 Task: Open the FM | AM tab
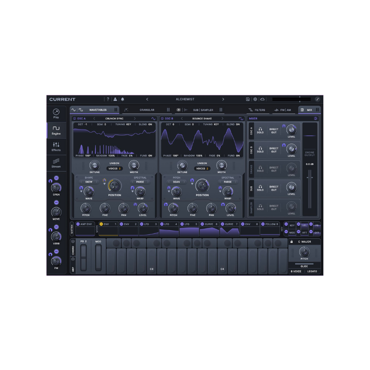tap(283, 110)
